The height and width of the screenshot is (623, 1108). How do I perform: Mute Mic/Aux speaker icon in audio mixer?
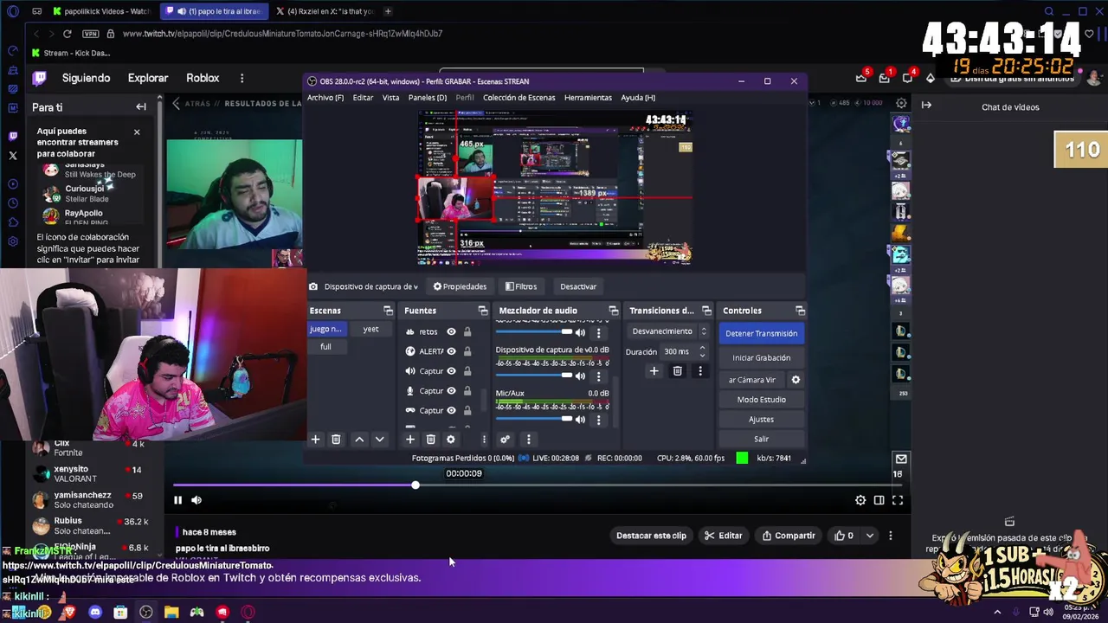[580, 420]
